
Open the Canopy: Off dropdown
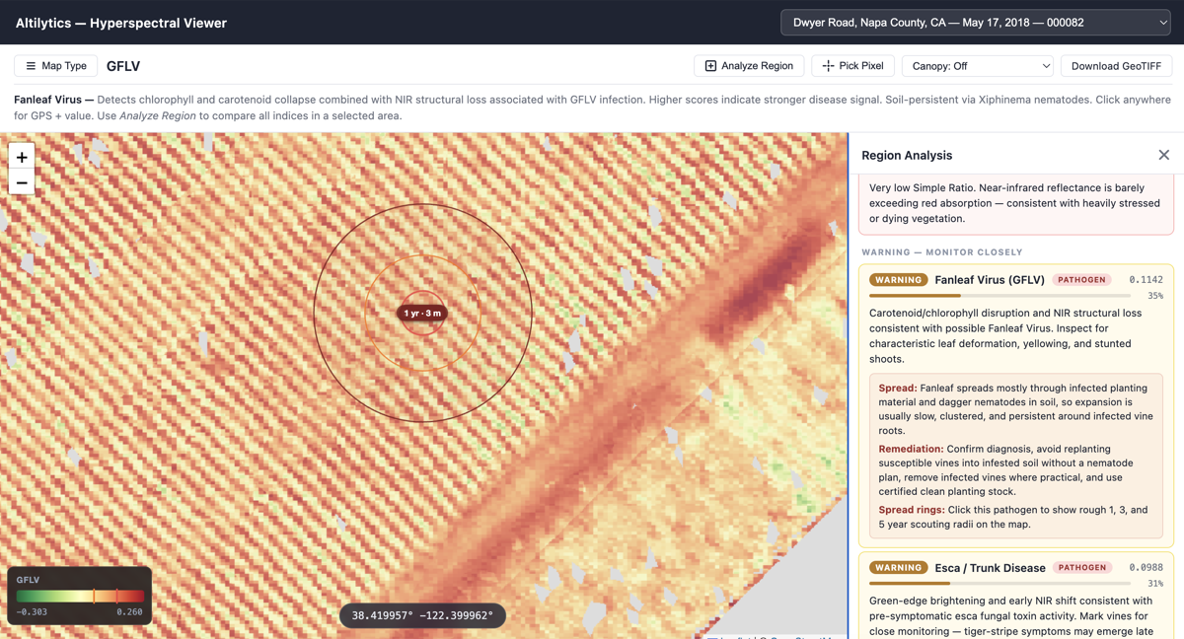pyautogui.click(x=978, y=66)
